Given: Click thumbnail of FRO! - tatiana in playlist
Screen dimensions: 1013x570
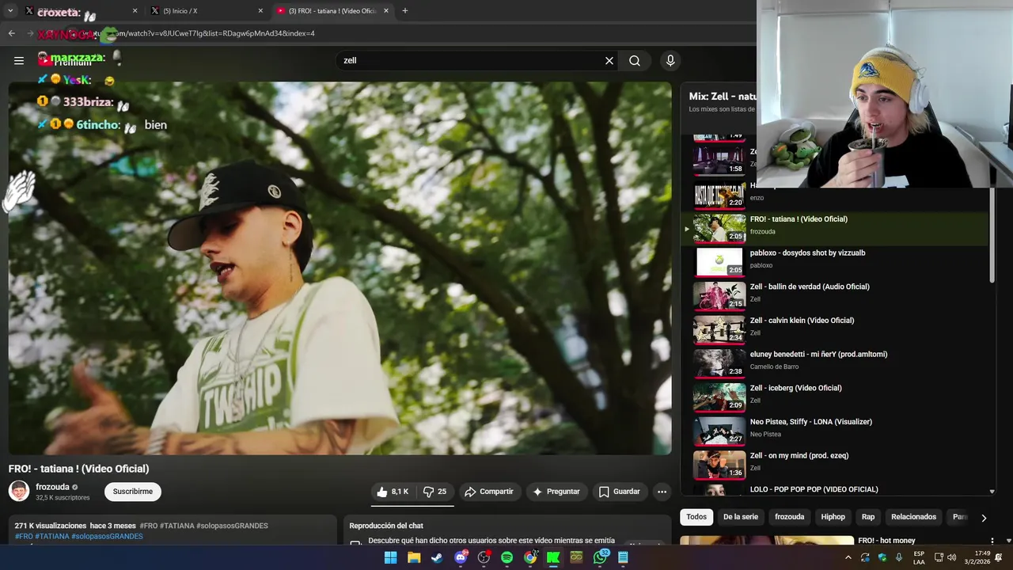Looking at the screenshot, I should coord(719,228).
